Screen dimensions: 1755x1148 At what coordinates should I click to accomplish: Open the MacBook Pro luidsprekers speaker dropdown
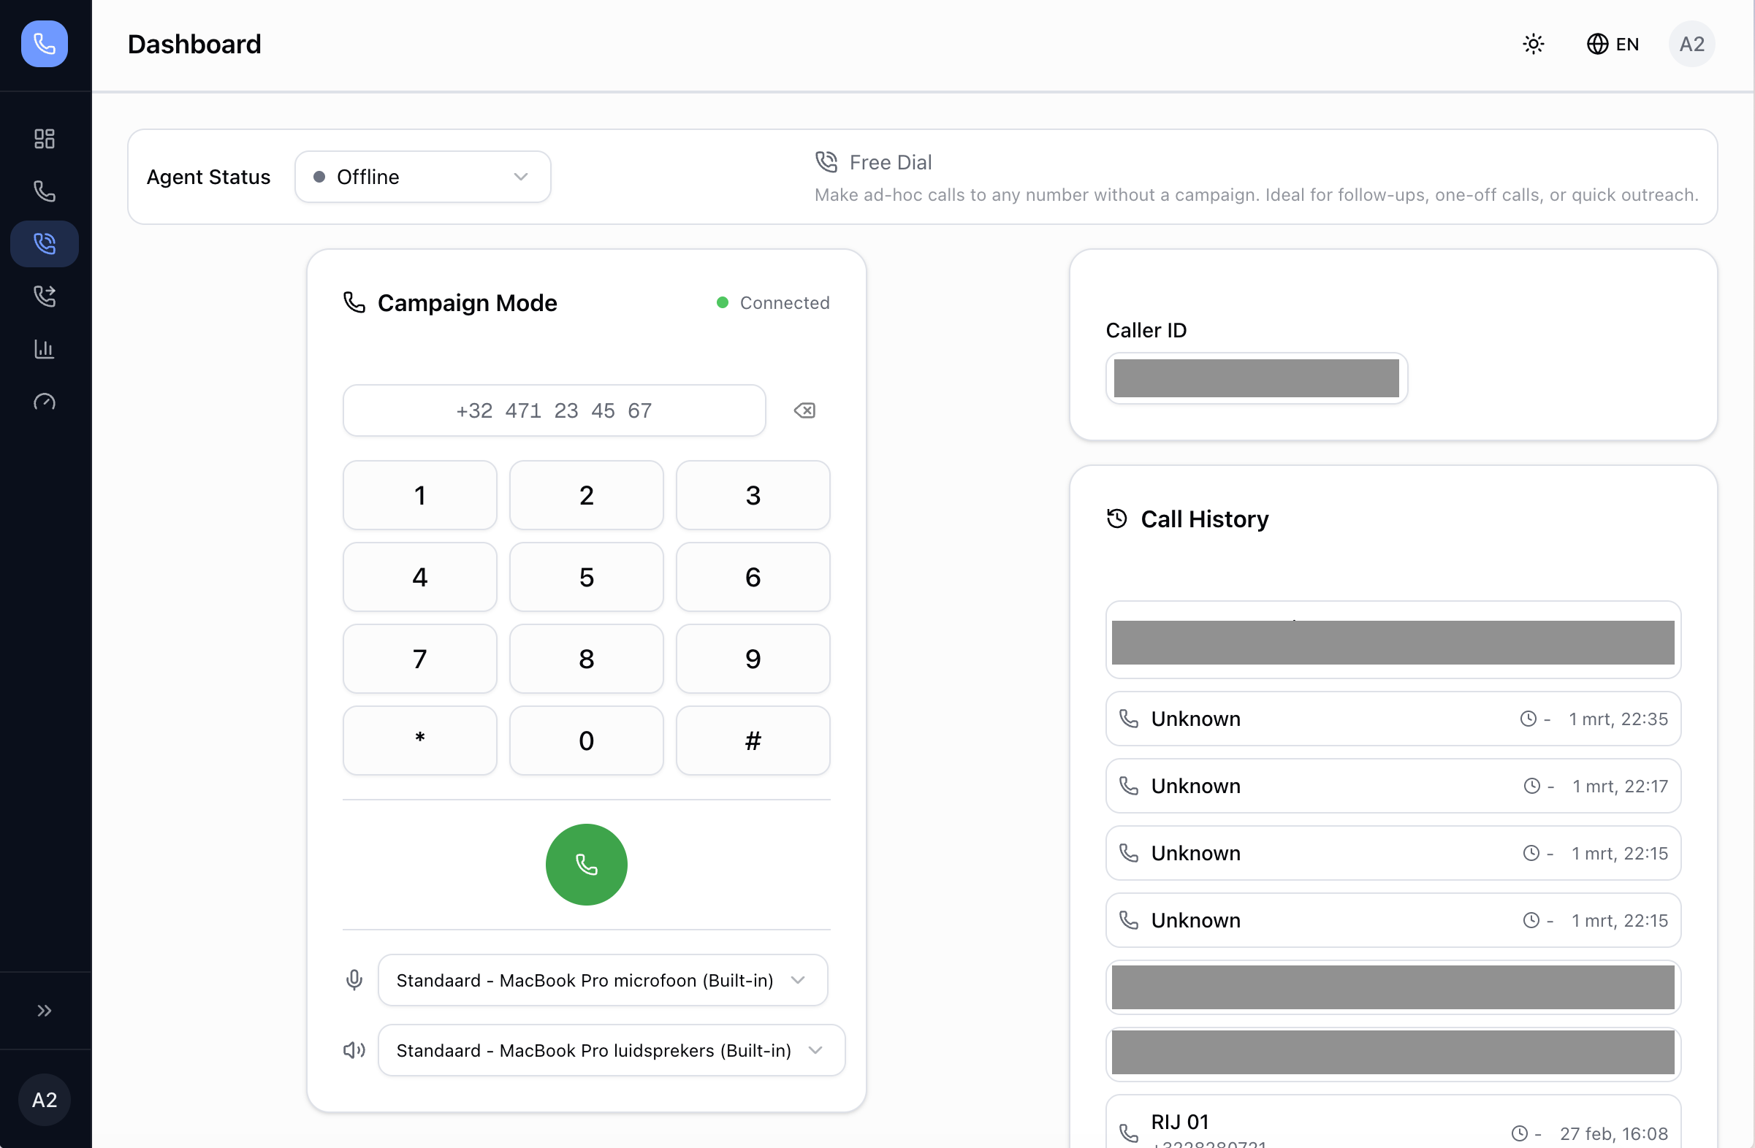[x=611, y=1050]
